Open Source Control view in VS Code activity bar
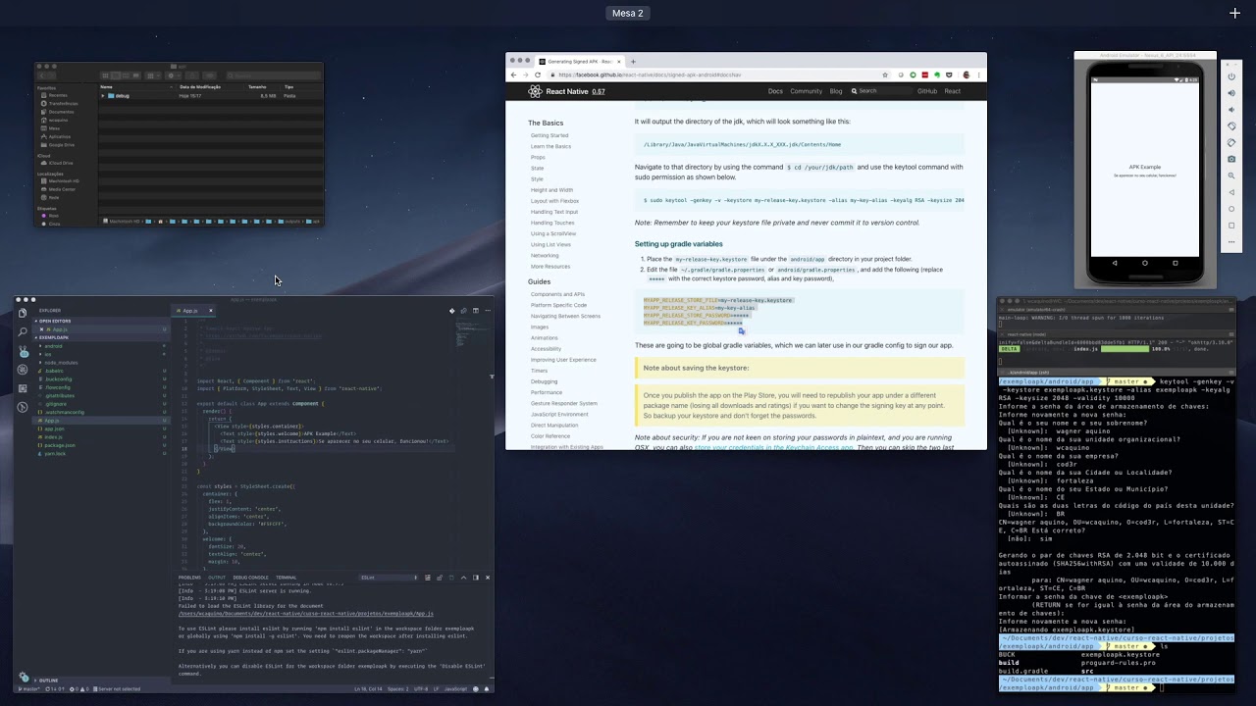Image resolution: width=1256 pixels, height=706 pixels. (23, 350)
